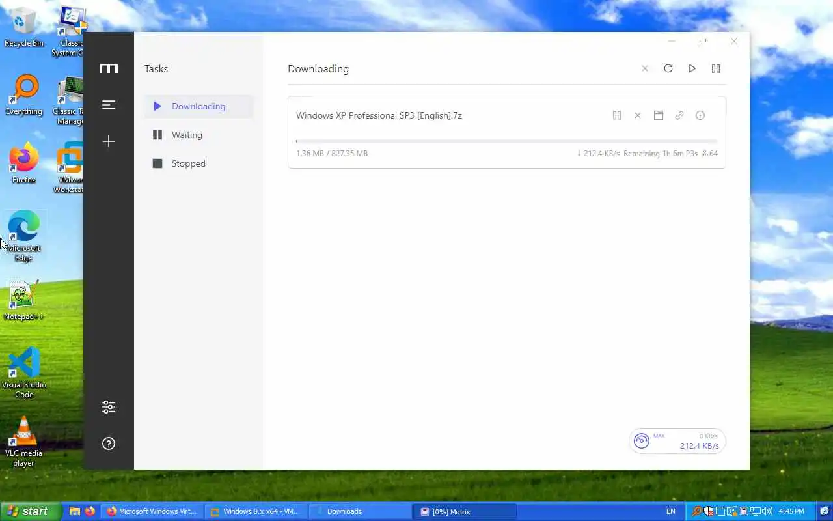Open file explorer from quick launch bar

coord(75,511)
